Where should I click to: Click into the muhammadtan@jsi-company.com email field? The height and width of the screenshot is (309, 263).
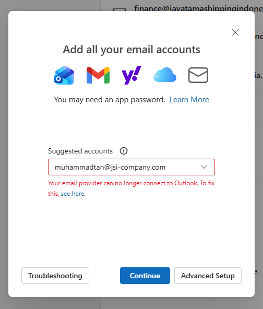tap(131, 167)
